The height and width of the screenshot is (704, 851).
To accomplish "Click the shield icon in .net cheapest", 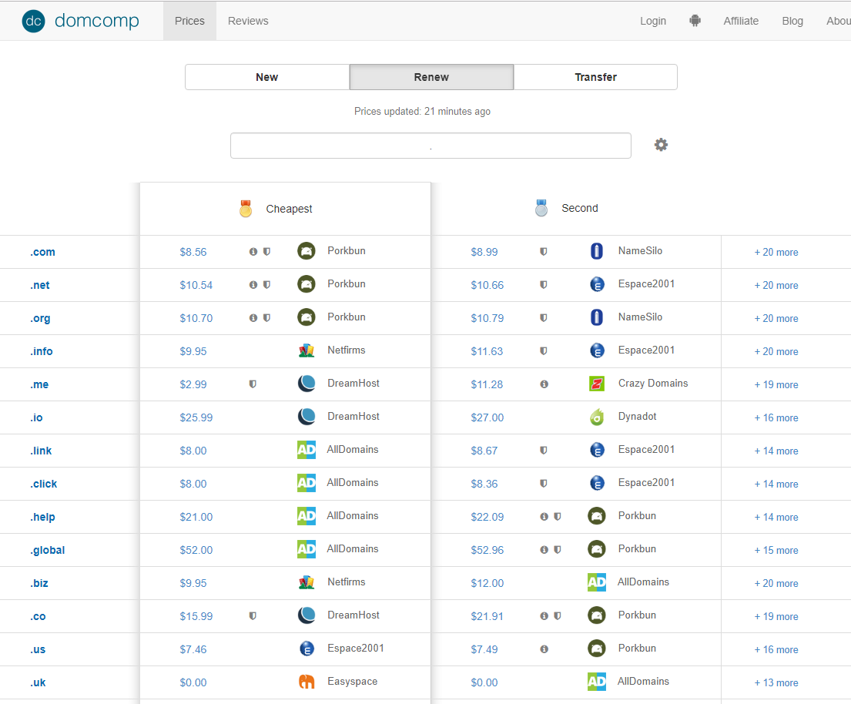I will (266, 284).
